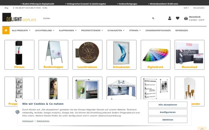Click the Delight Displays logo
This screenshot has height=130, width=209.
pos(19,17)
